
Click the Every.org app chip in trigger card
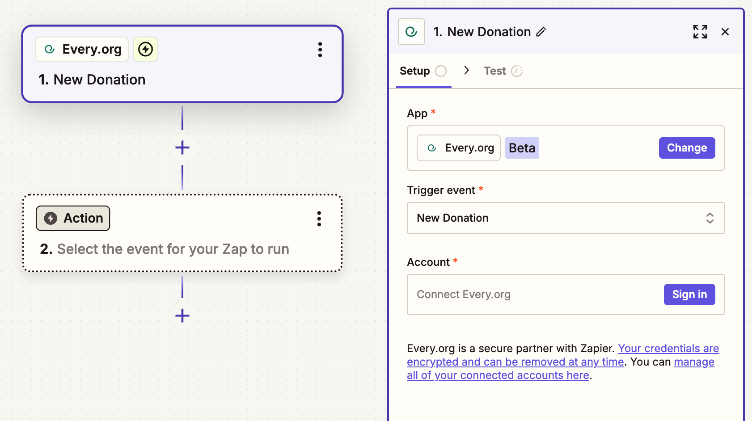coord(82,49)
